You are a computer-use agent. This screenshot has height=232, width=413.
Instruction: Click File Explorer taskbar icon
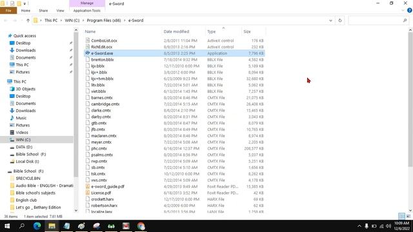[52, 226]
